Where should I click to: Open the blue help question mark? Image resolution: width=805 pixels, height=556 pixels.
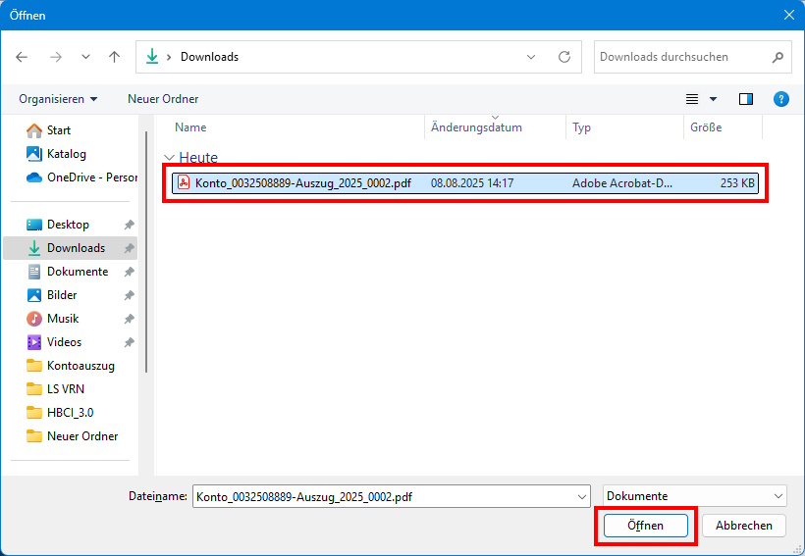coord(781,99)
